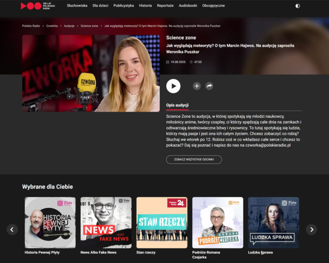Click Ludzka Sprawa title text
Image resolution: width=329 pixels, height=263 pixels.
260,252
